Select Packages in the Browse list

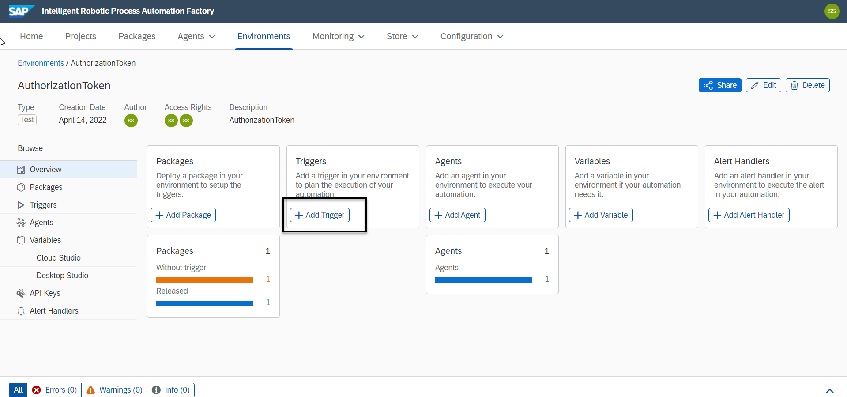(69, 187)
